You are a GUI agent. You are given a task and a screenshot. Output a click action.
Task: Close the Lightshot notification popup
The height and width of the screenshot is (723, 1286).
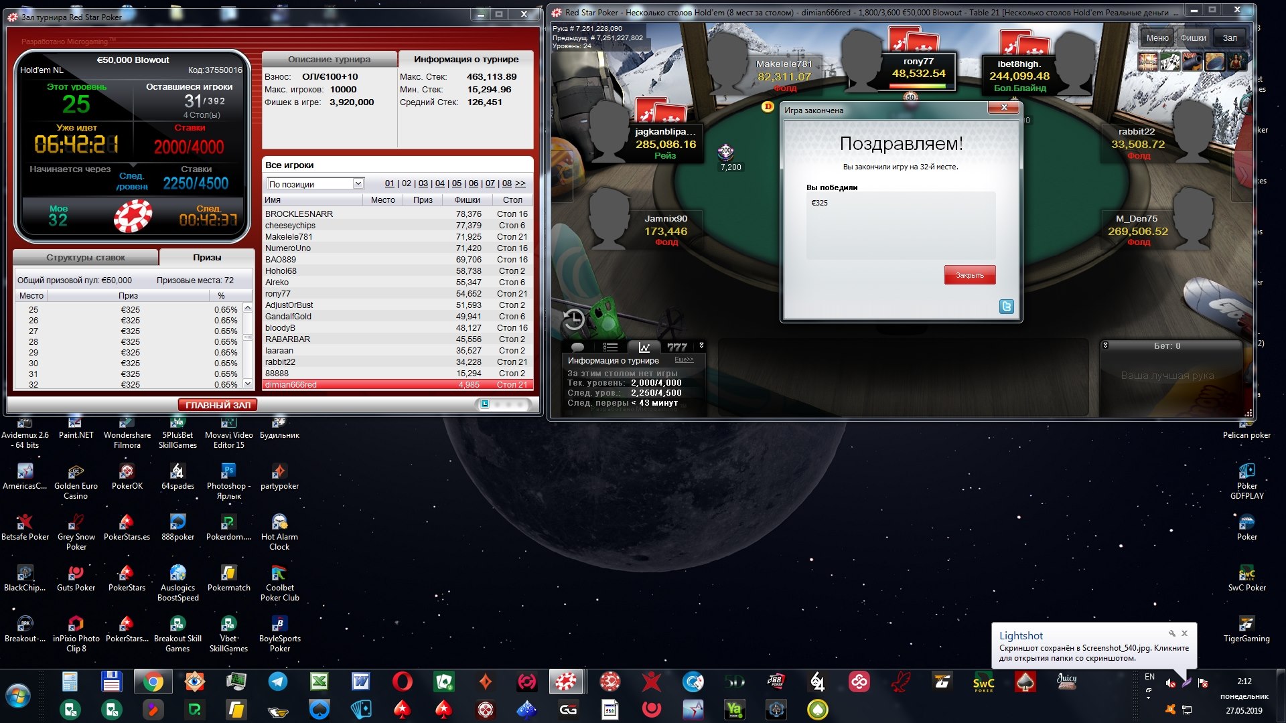(1184, 633)
